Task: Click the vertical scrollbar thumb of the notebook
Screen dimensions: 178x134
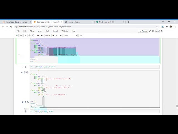Action: point(177,106)
